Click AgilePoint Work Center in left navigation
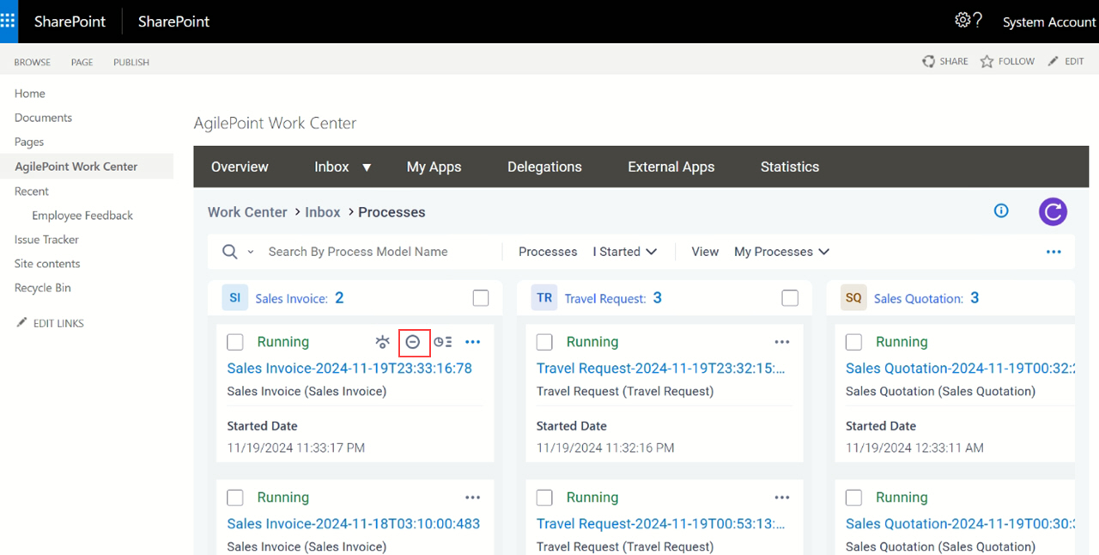Image resolution: width=1099 pixels, height=555 pixels. (76, 167)
